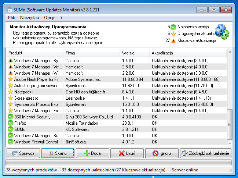Click star icon beside Notepad++
Viewport: 238px width, 178px height.
point(11,92)
